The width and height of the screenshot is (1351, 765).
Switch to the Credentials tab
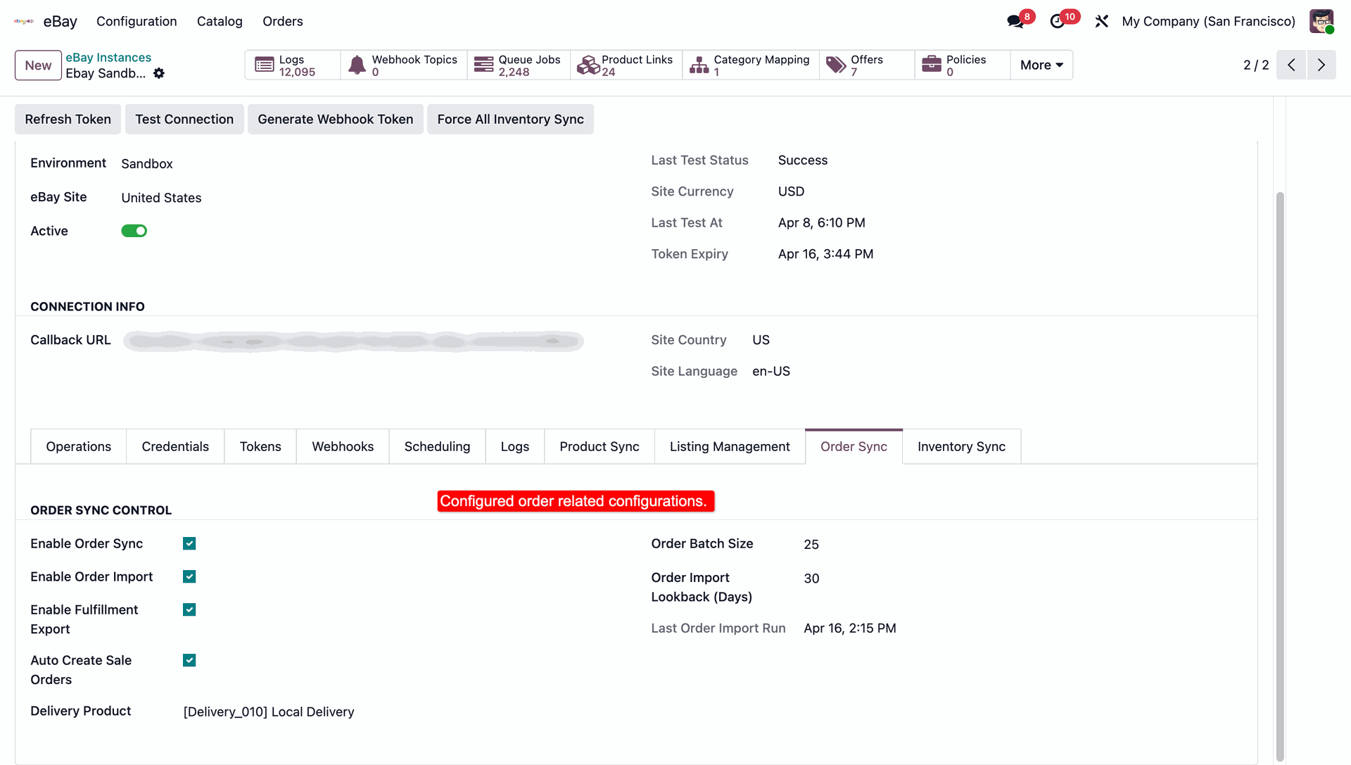tap(175, 446)
